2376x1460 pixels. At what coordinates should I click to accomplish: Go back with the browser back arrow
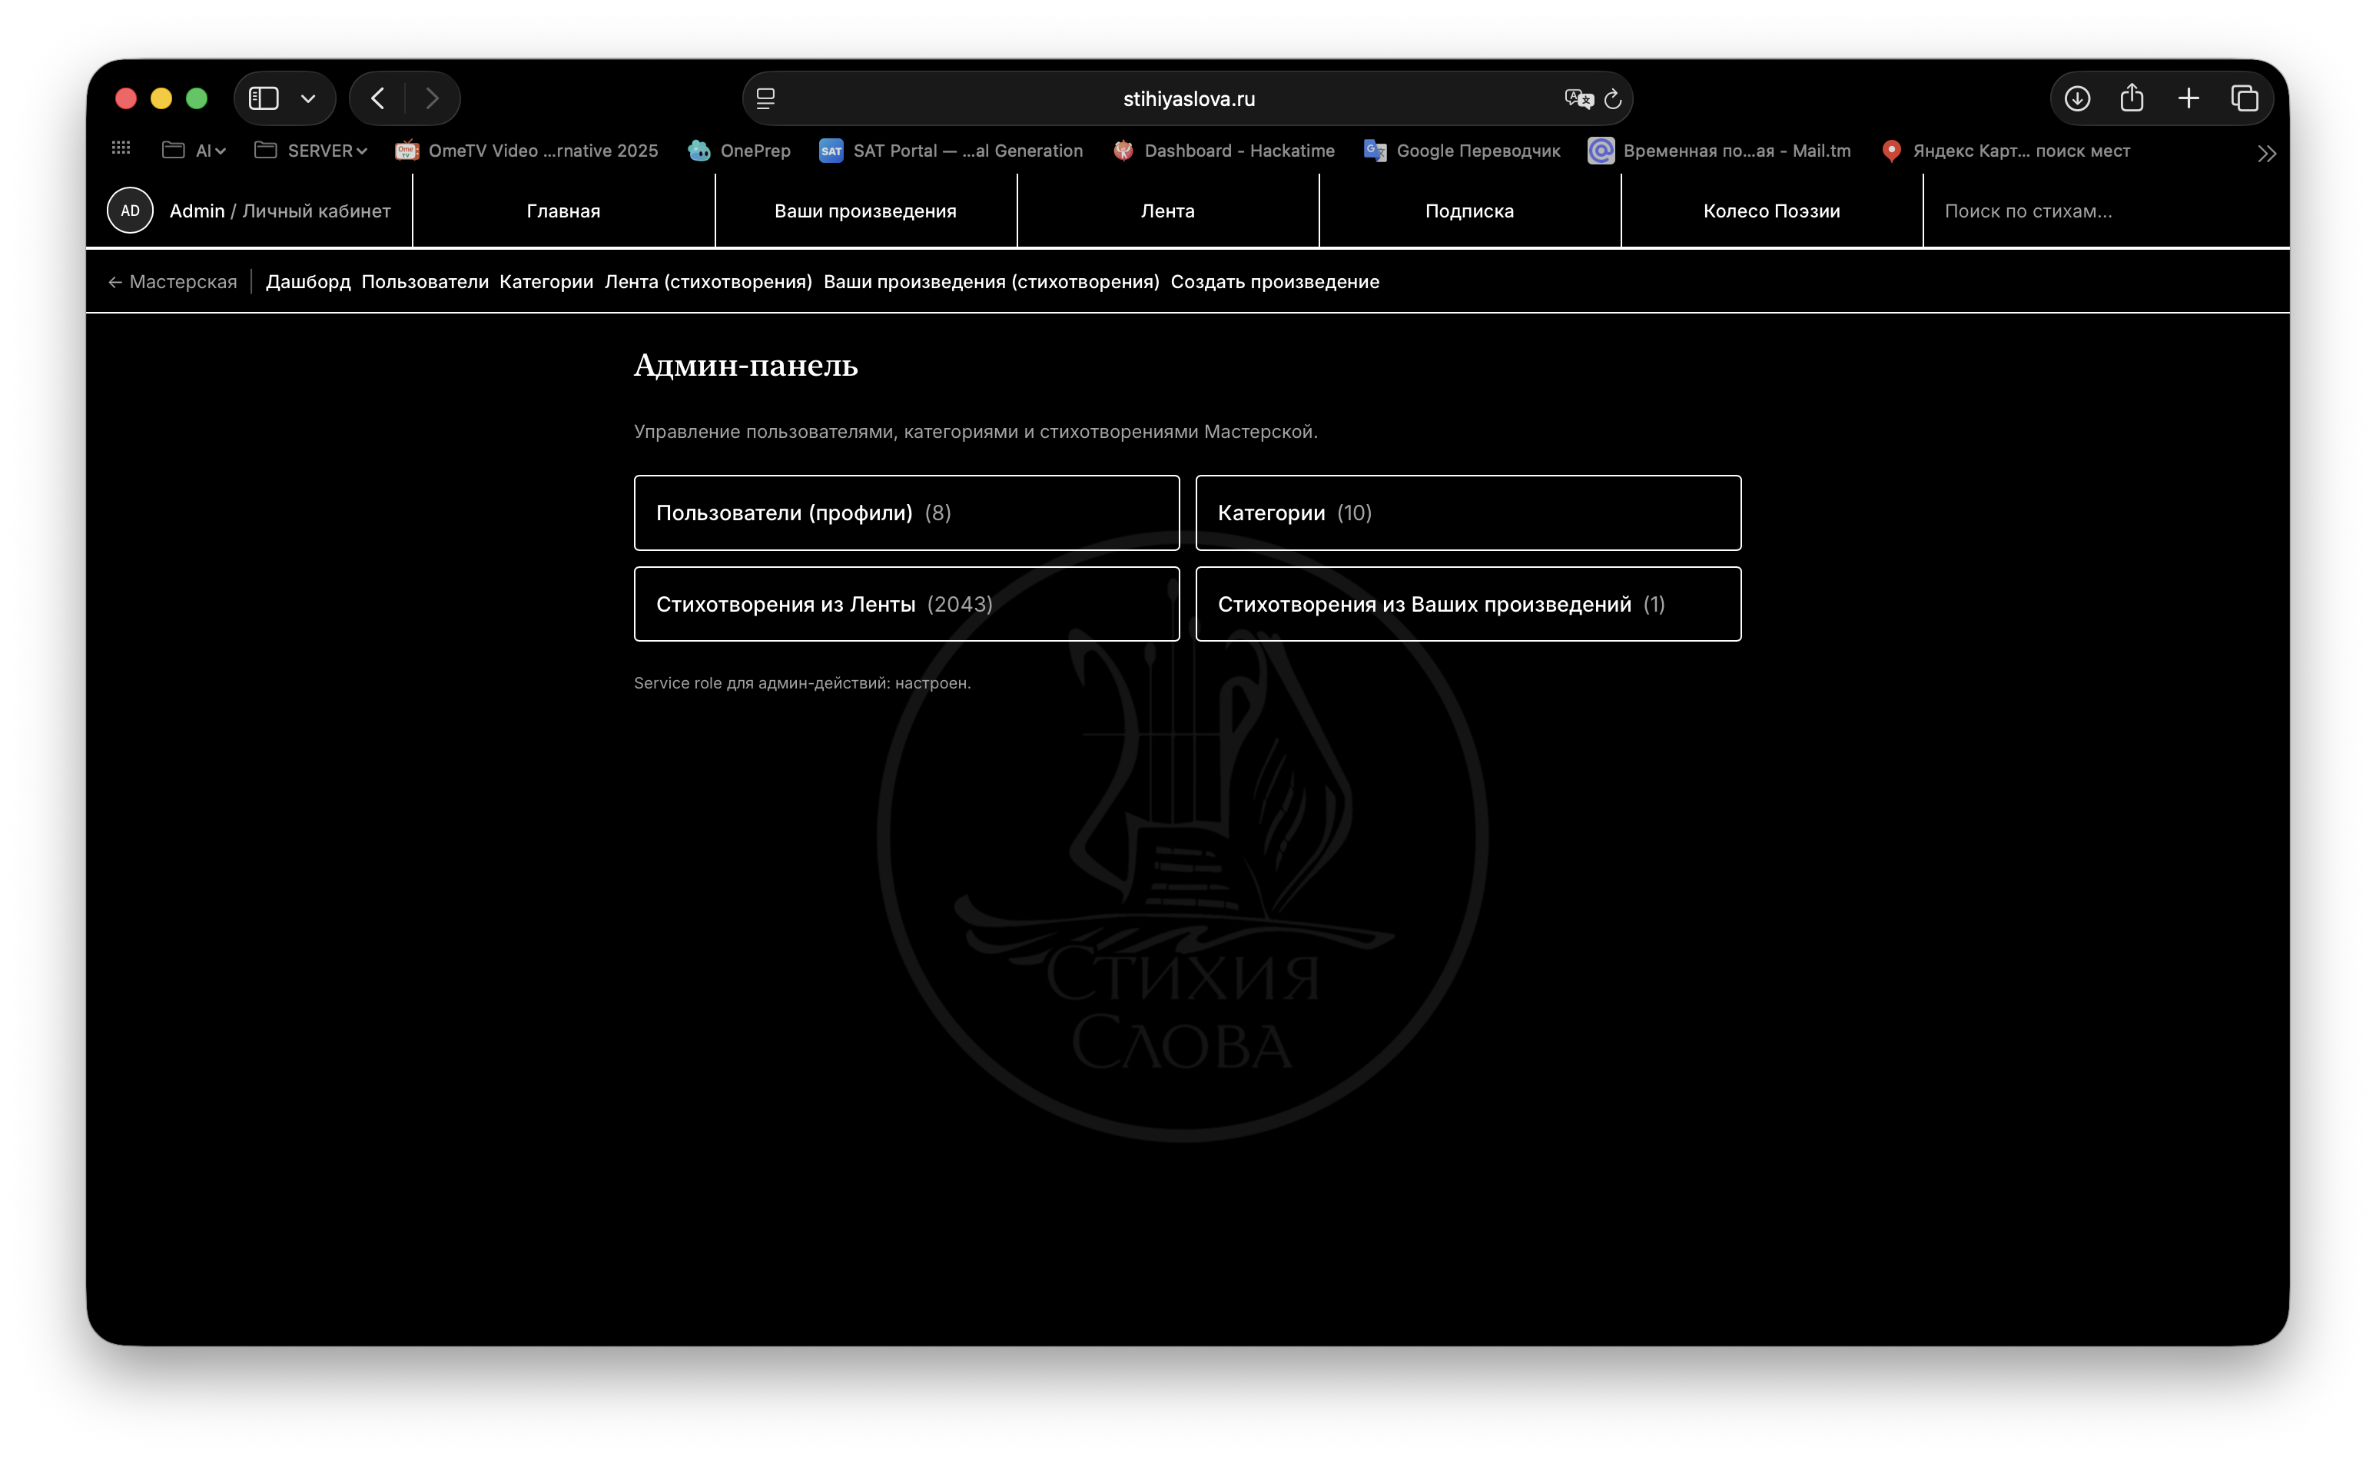[x=377, y=98]
